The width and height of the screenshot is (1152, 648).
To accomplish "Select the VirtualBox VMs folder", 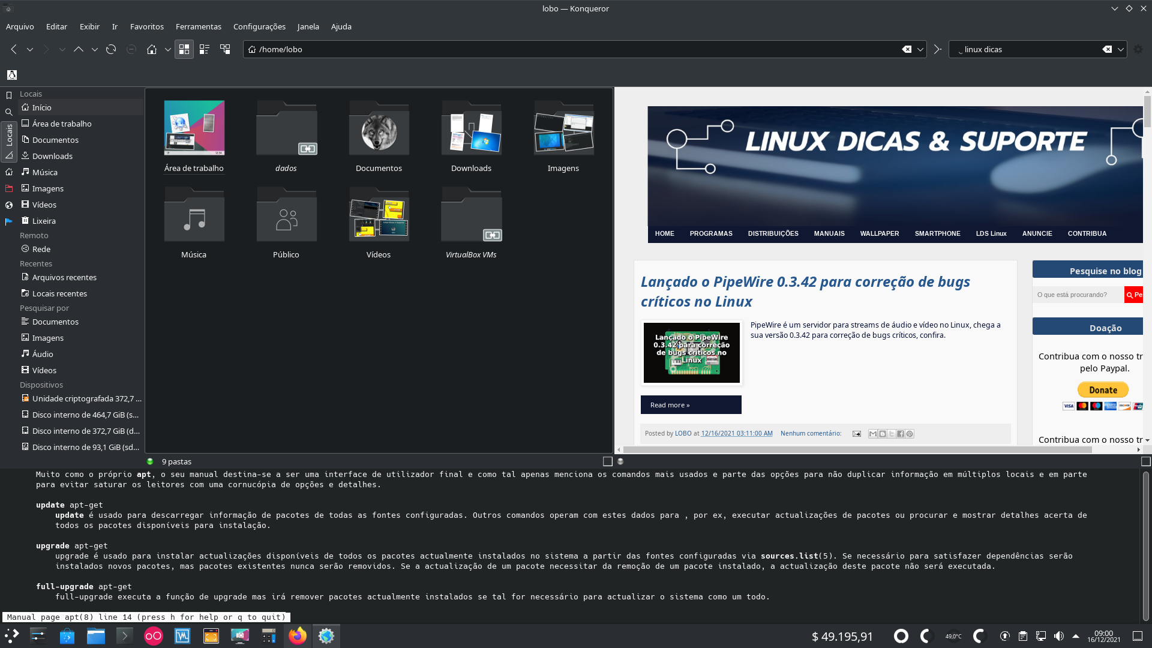I will point(472,215).
